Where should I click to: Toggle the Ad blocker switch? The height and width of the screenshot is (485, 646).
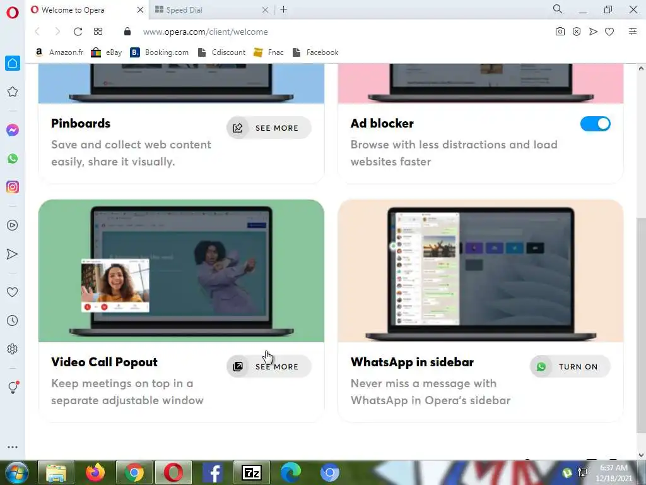[596, 124]
